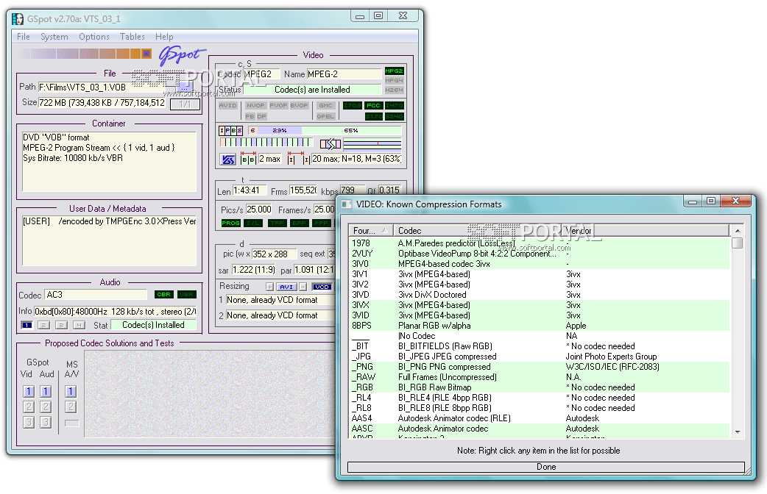
Task: Toggle the AVI resizing mode
Action: tap(285, 287)
